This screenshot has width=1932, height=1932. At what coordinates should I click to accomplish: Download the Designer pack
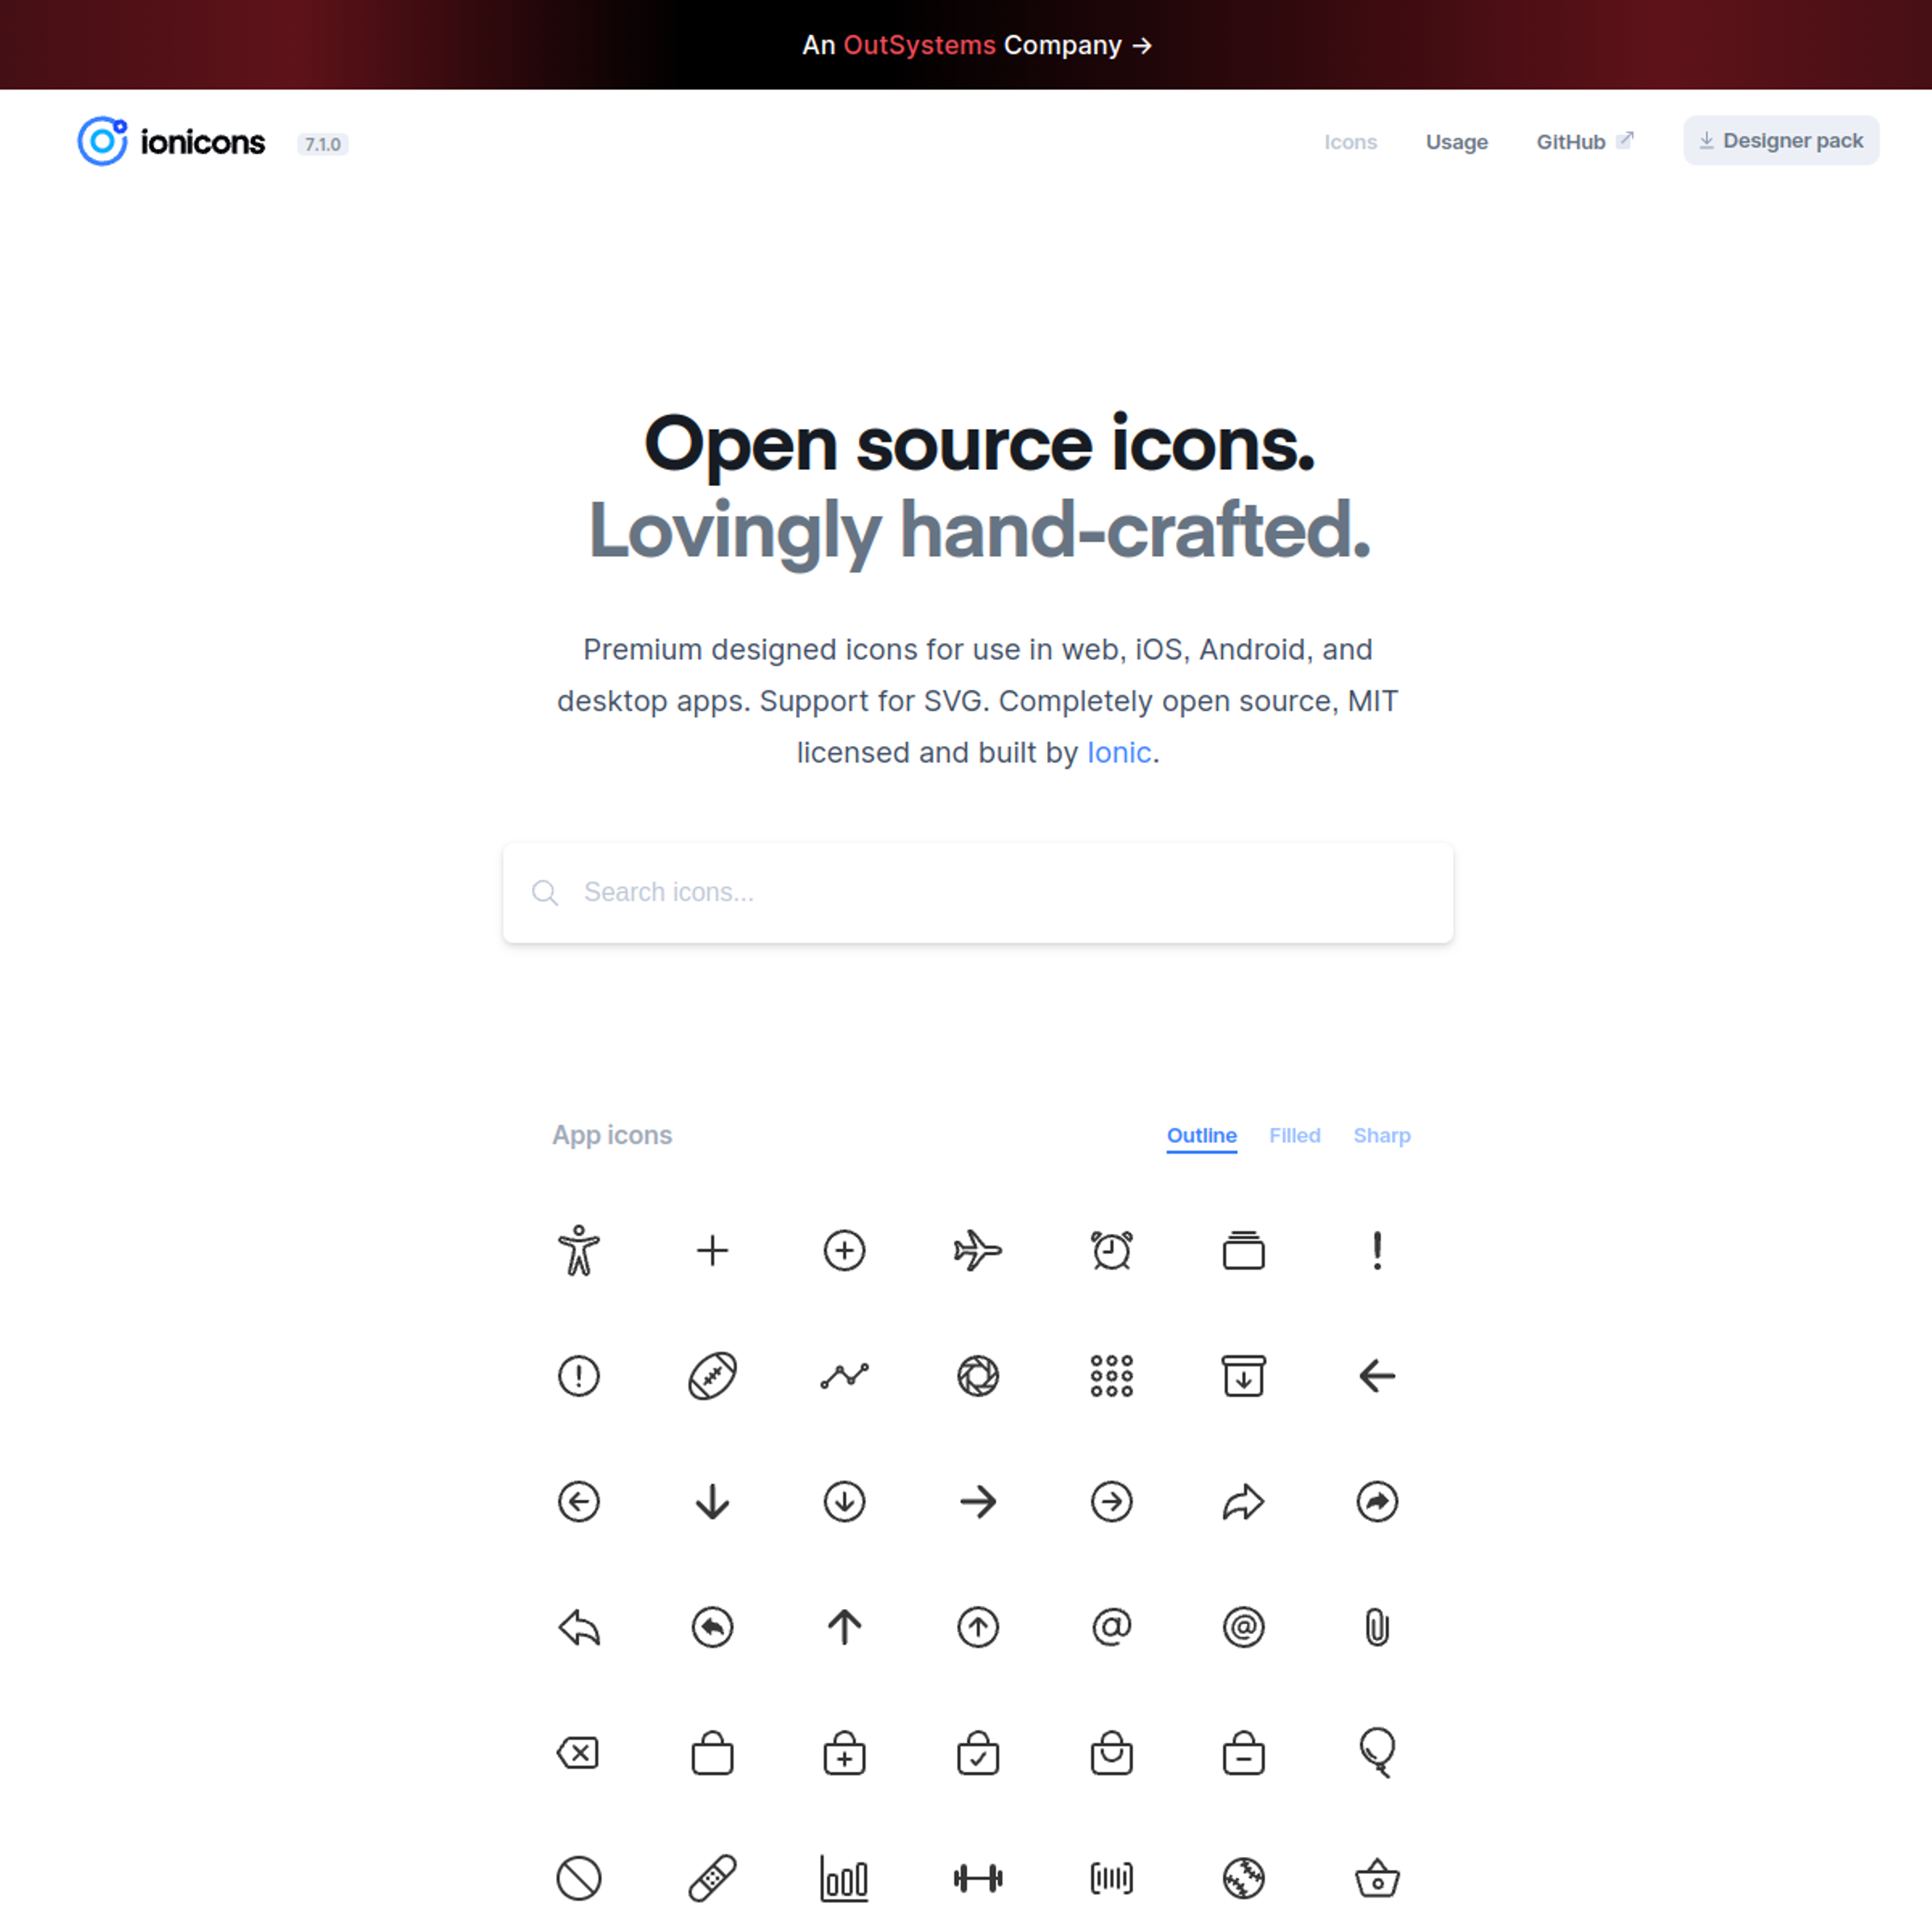click(x=1780, y=141)
